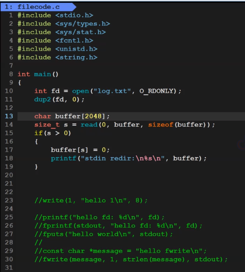Click the open call on line 10

(x=80, y=91)
